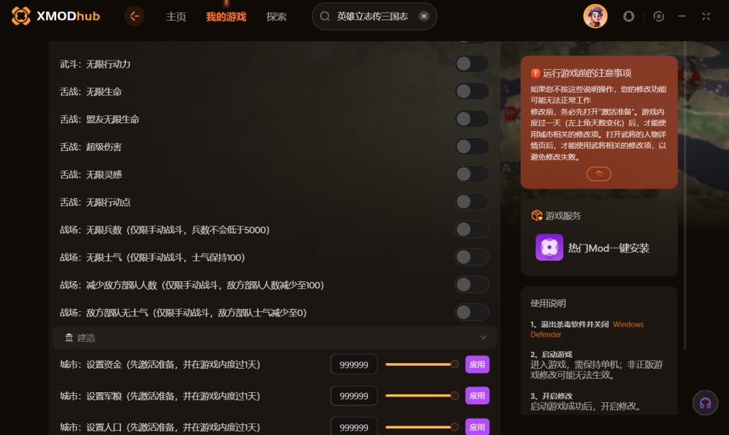
Task: Open the user avatar profile
Action: coord(595,16)
